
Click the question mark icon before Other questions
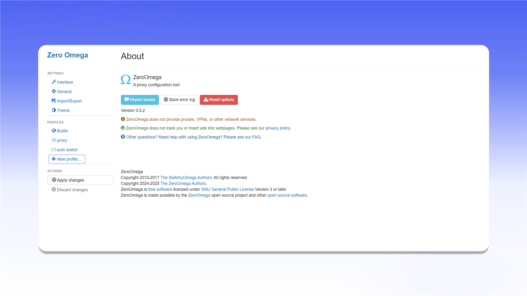click(x=123, y=136)
